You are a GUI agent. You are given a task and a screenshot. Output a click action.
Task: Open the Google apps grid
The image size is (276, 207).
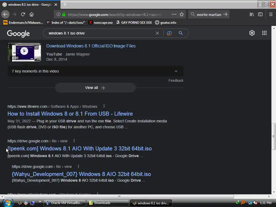[x=264, y=33]
